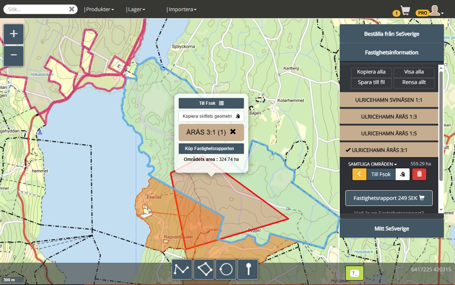The image size is (455, 285).
Task: Remove ÅRÅS 3:1 (1) with the X icon
Action: [x=233, y=132]
